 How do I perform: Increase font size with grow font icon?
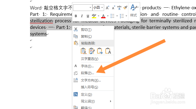point(107,8)
